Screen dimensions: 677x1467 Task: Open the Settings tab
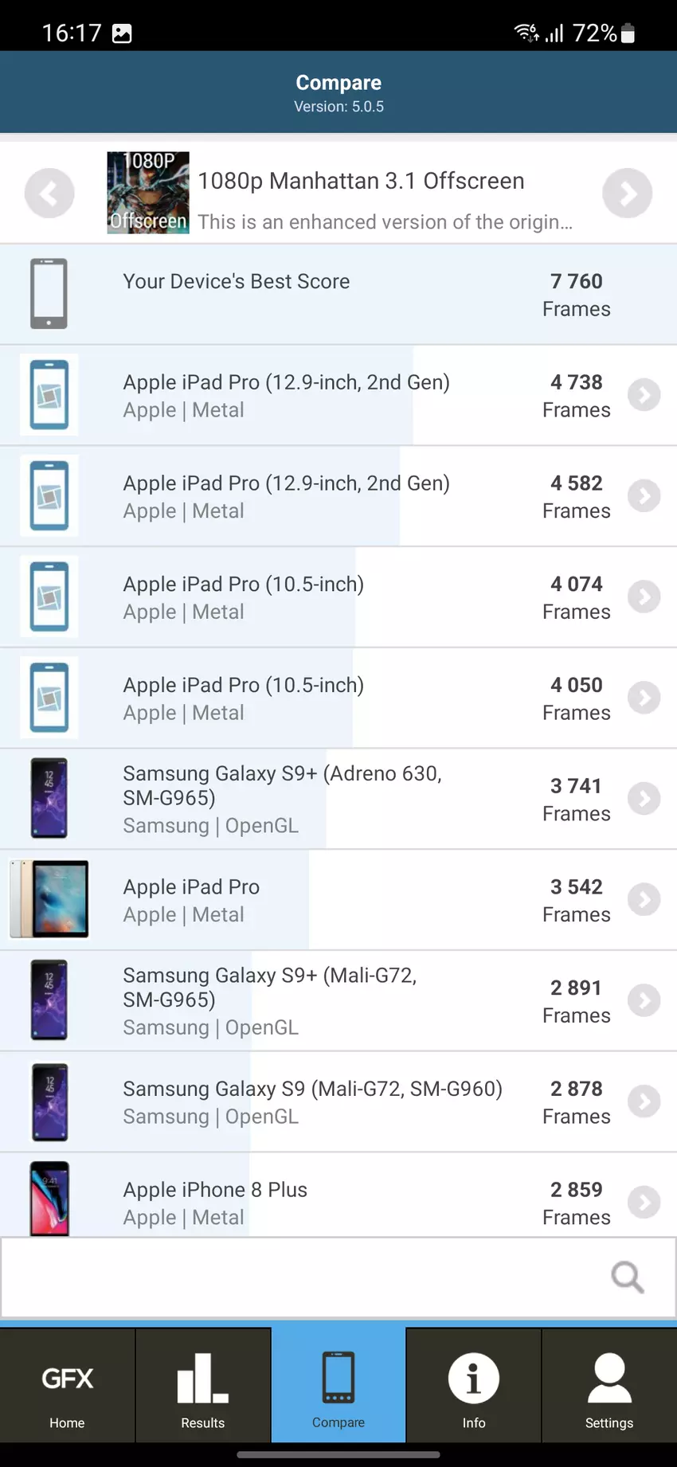point(609,1386)
